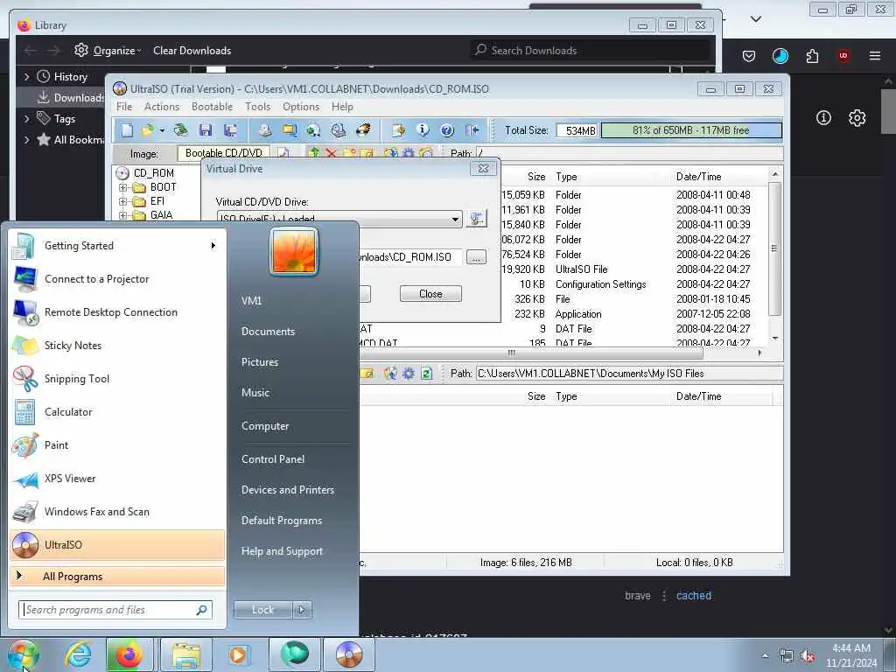The width and height of the screenshot is (896, 672).
Task: Click the blue question mark Help icon
Action: click(447, 130)
